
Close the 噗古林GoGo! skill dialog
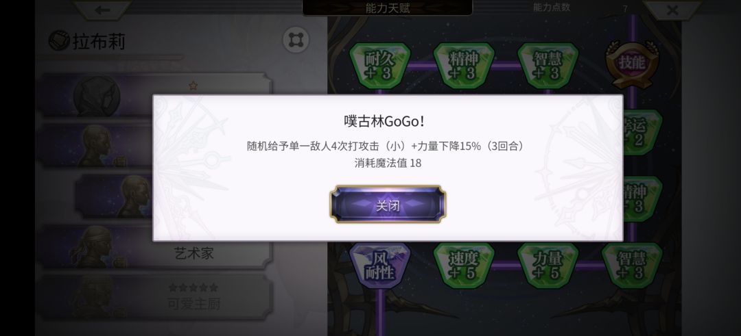click(x=388, y=205)
